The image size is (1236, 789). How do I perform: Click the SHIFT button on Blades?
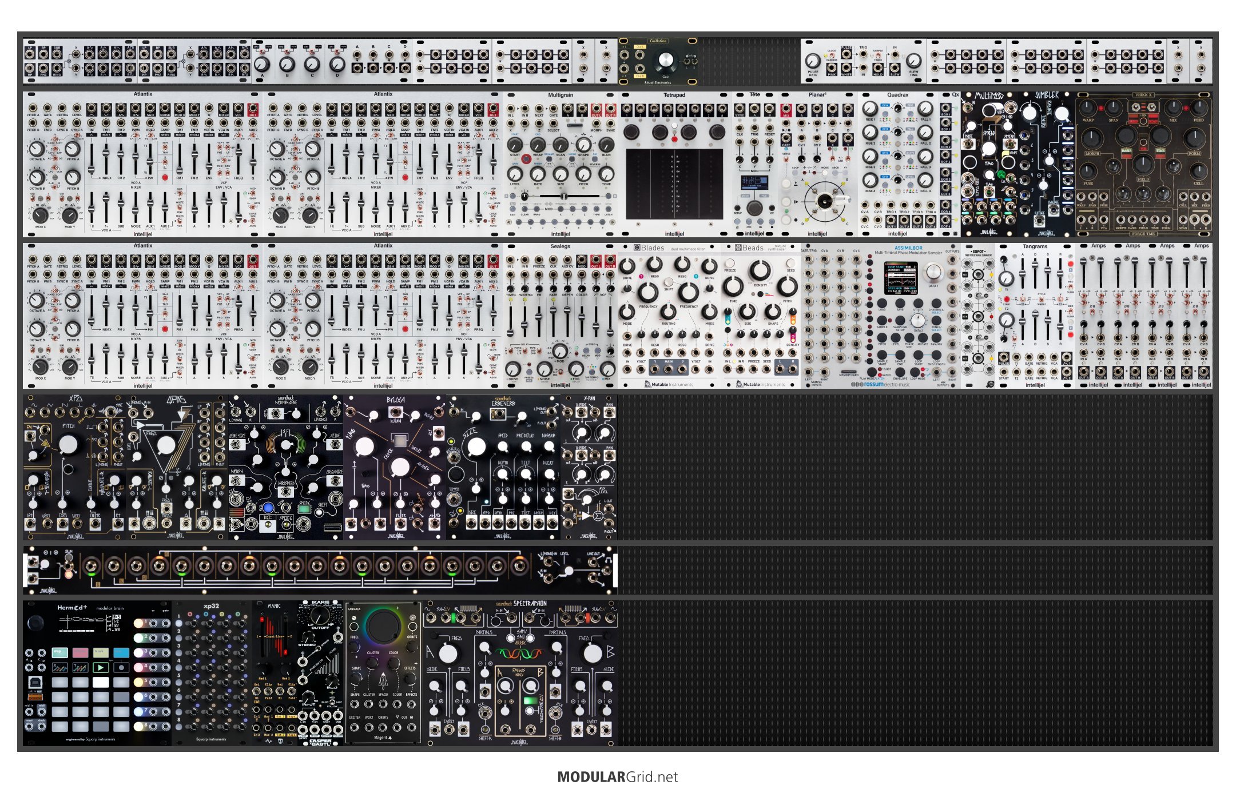[x=668, y=283]
